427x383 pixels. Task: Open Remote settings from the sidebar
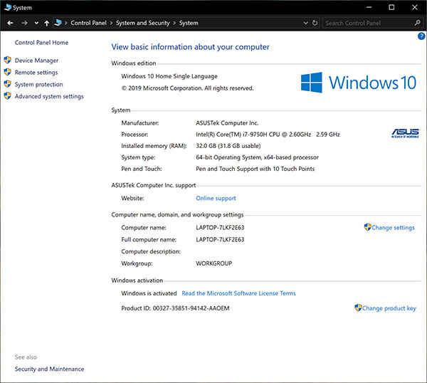36,73
